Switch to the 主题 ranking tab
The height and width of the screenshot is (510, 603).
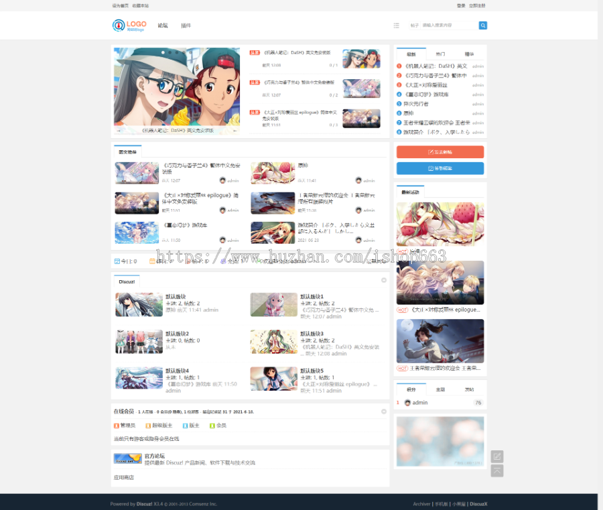click(x=440, y=389)
